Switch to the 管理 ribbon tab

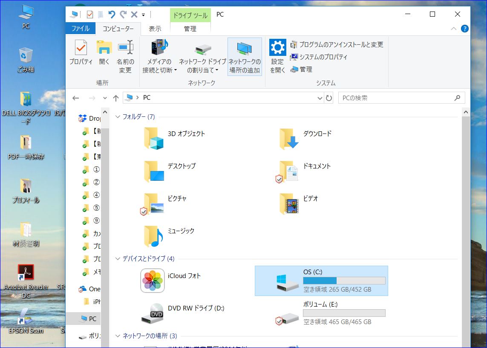190,29
